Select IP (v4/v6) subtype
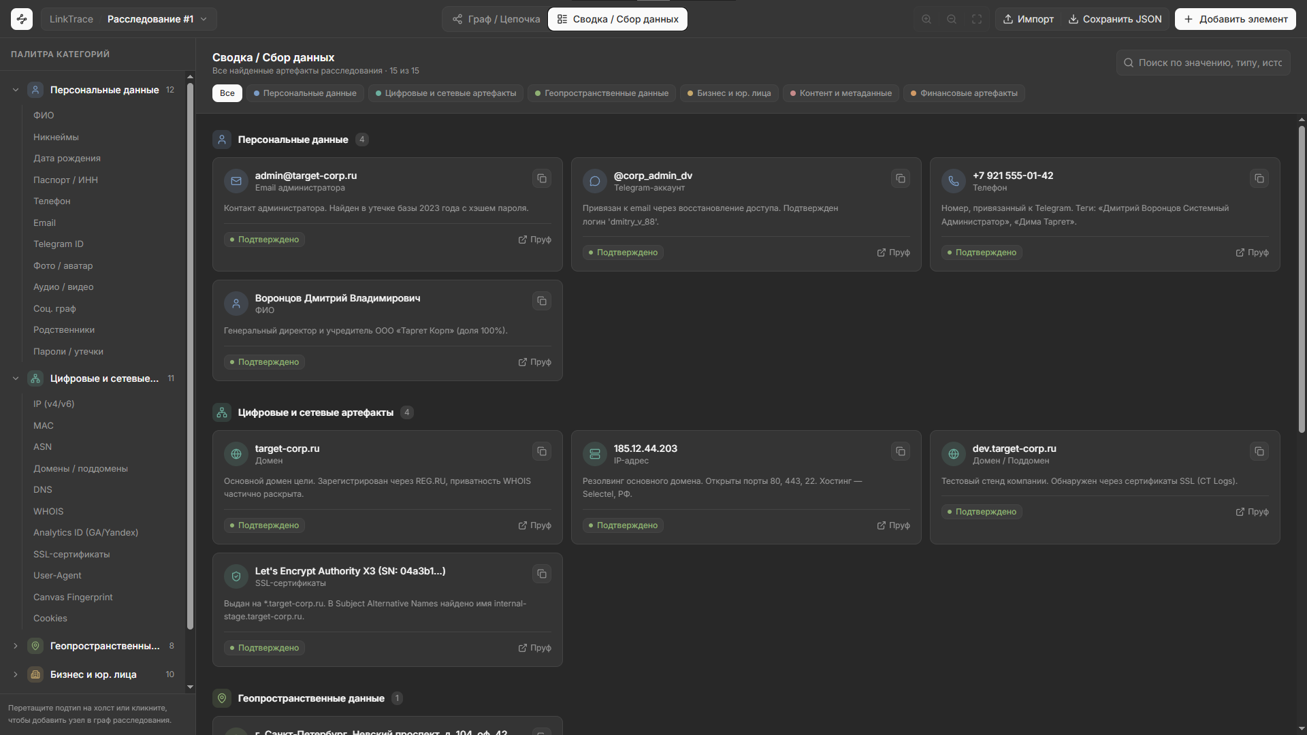Viewport: 1307px width, 735px height. pyautogui.click(x=54, y=404)
